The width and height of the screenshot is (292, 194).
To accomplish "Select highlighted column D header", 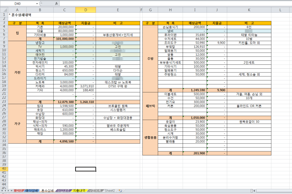I will coord(86,10).
